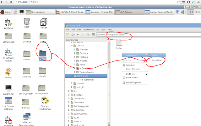Select the test.py file
The height and width of the screenshot is (126, 201).
point(119,44)
